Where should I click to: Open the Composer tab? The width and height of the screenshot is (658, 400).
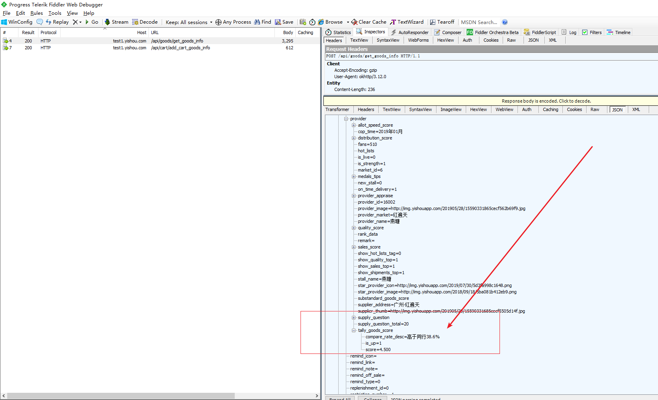(448, 32)
